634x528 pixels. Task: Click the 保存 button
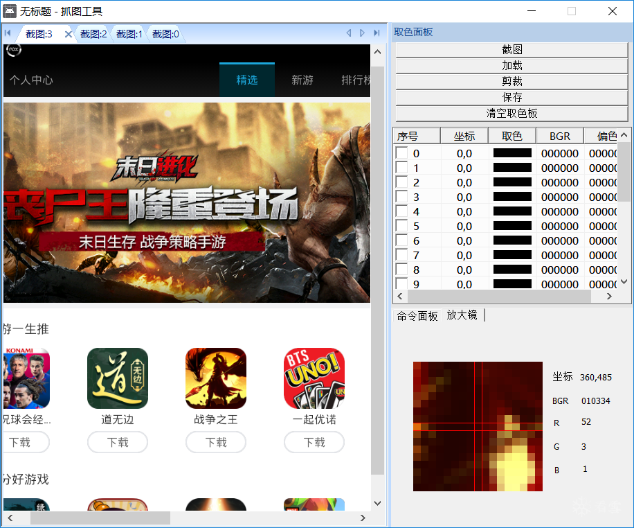tap(512, 98)
